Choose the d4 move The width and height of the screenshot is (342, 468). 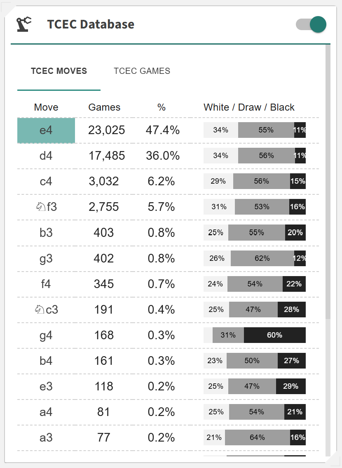pyautogui.click(x=46, y=156)
